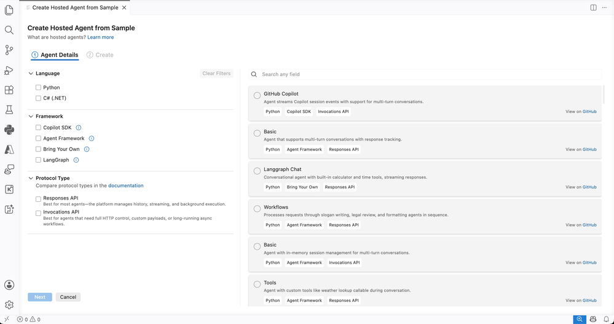
Task: Open GitHub link for Langgraph Chat sample
Action: [x=589, y=187]
